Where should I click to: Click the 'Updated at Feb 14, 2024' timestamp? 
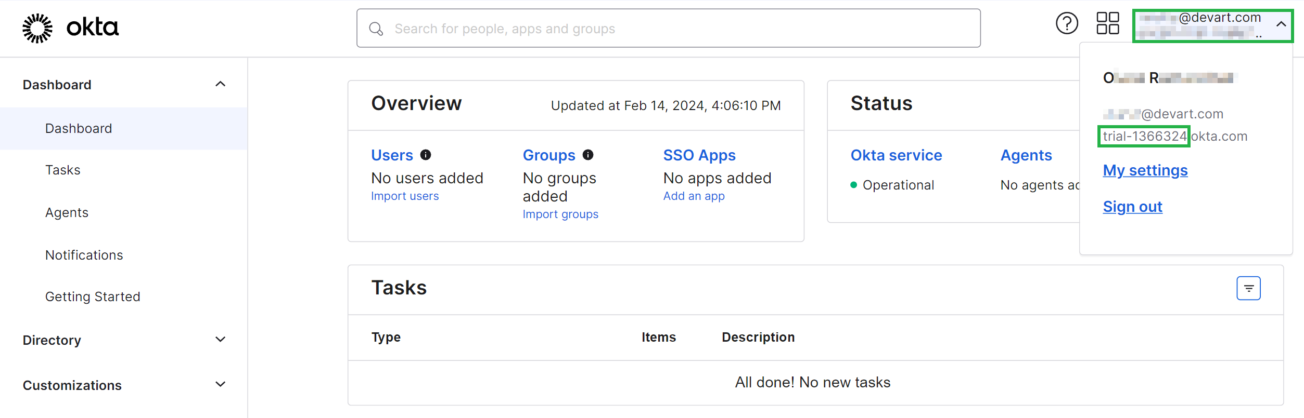click(x=666, y=106)
